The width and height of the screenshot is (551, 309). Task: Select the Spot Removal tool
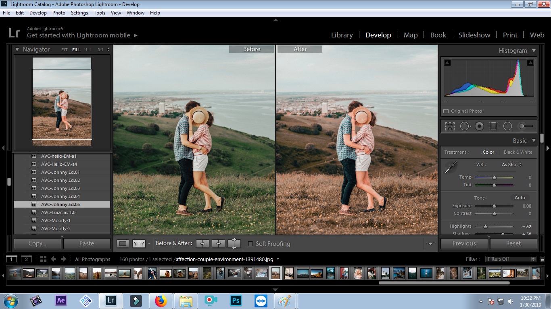click(465, 126)
